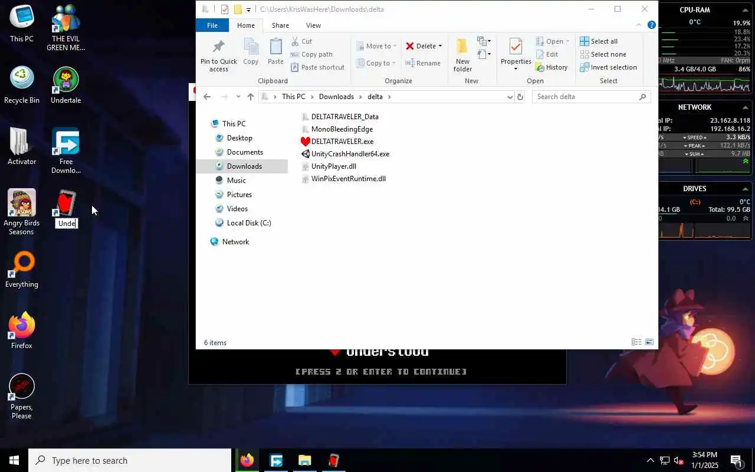This screenshot has height=472, width=755.
Task: Collapse the CPU-RAM gadget section
Action: pos(746,10)
